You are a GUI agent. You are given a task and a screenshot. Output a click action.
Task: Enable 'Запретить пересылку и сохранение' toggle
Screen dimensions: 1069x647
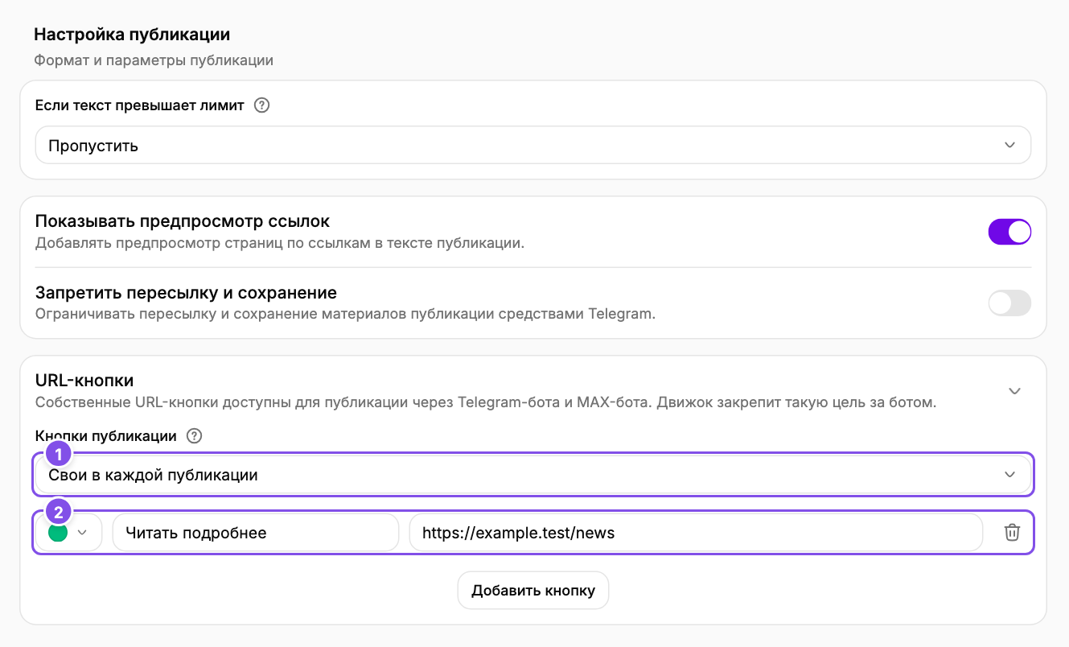1009,303
